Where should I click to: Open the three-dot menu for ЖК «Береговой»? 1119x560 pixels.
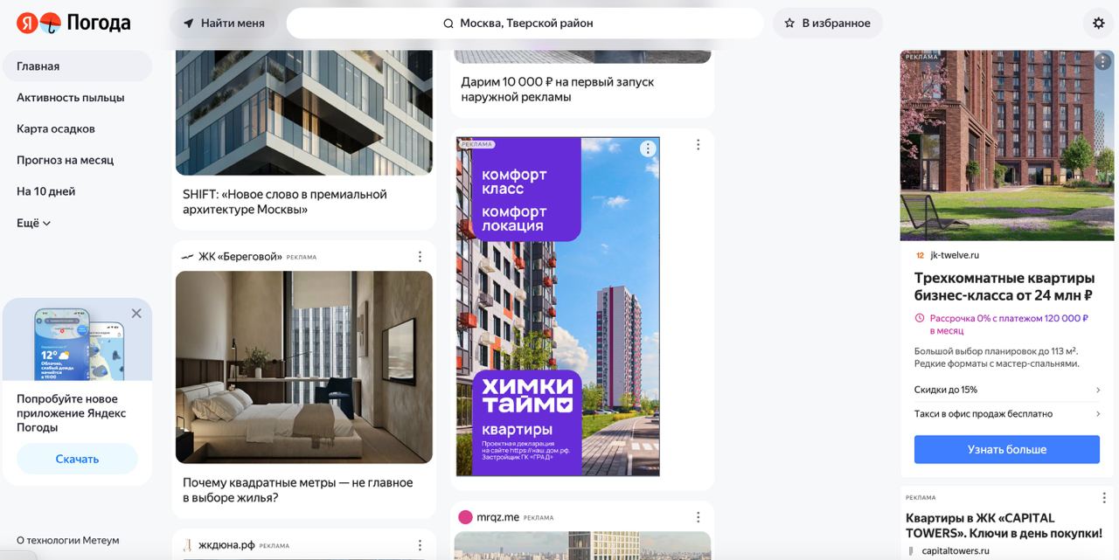tap(420, 257)
